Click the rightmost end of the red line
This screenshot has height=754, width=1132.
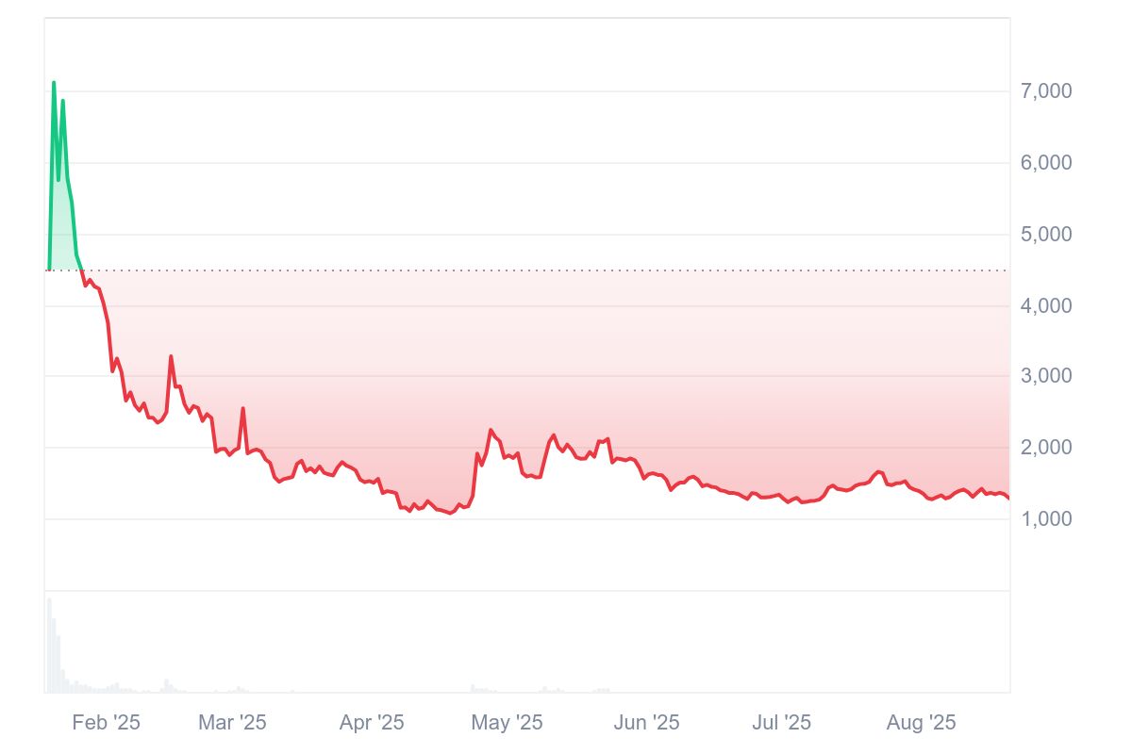pyautogui.click(x=1008, y=498)
